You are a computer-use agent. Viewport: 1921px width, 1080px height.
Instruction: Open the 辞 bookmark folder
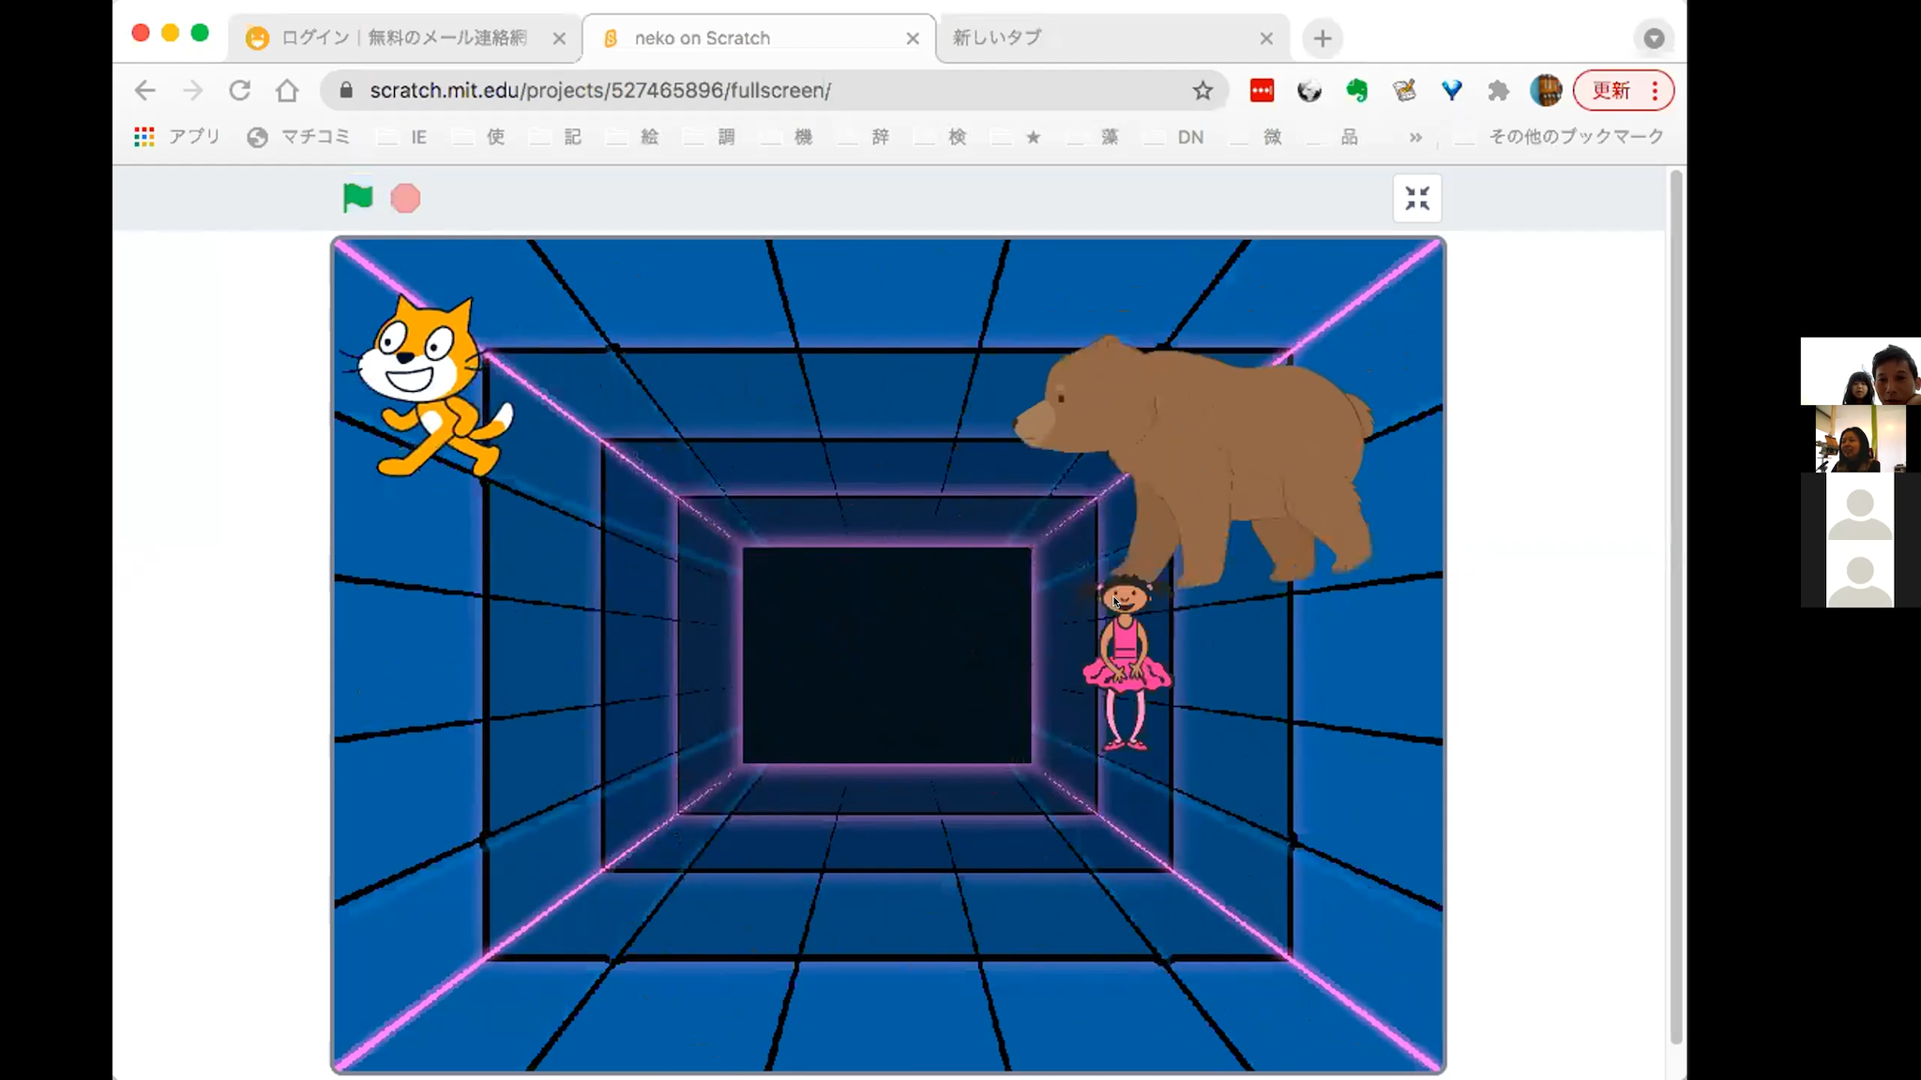click(x=863, y=137)
